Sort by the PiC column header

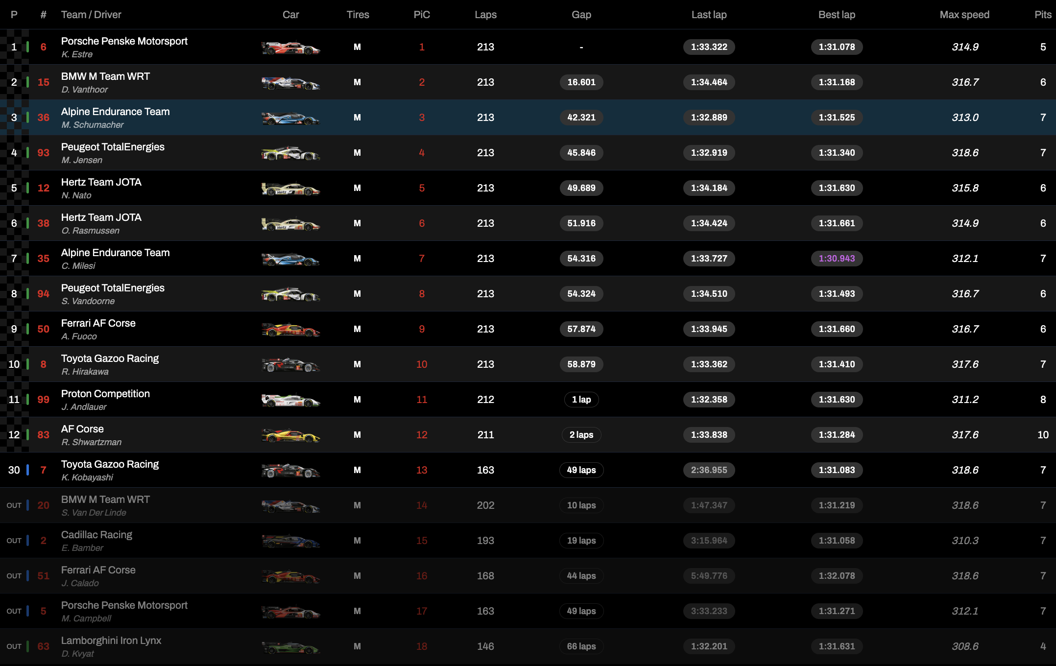[422, 15]
